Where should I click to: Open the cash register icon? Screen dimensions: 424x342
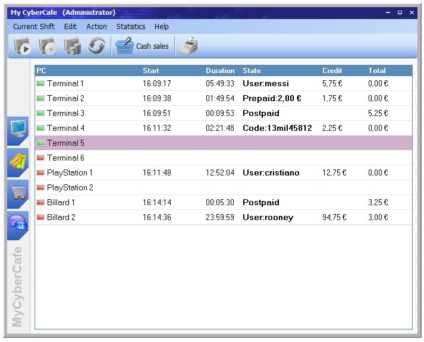click(188, 46)
